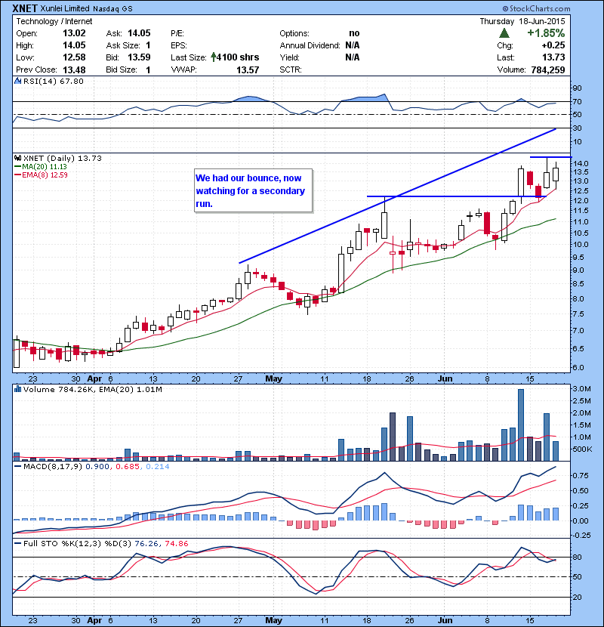Viewport: 604px width, 627px height.
Task: Click the Last Size 4100 shrs value
Action: click(x=238, y=57)
